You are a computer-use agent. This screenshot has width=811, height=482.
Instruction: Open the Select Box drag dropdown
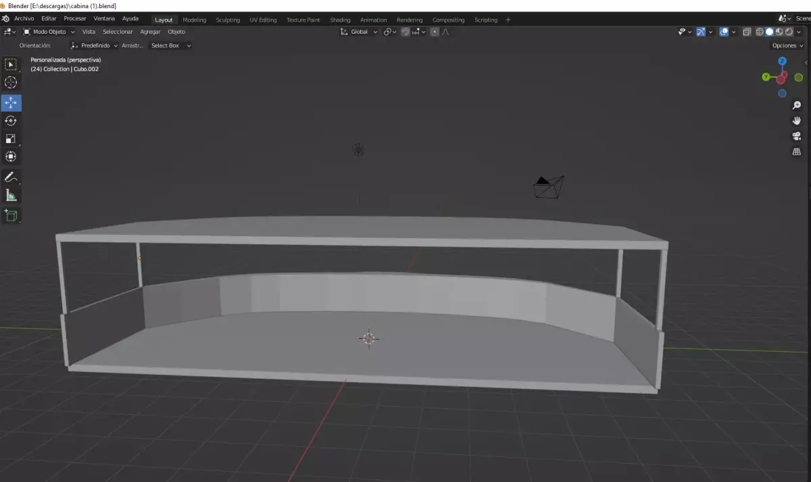tap(170, 45)
